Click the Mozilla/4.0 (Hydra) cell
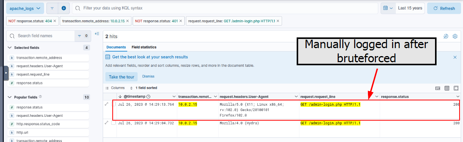 coord(240,123)
